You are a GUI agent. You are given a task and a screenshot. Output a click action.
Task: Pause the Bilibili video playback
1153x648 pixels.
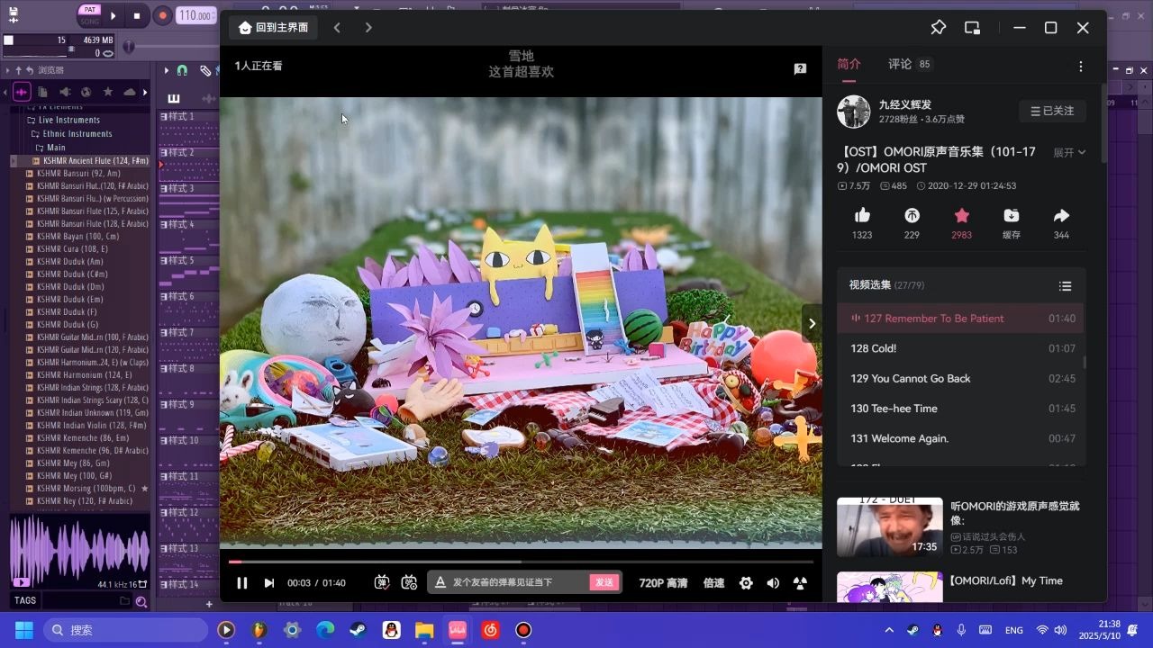click(x=241, y=583)
